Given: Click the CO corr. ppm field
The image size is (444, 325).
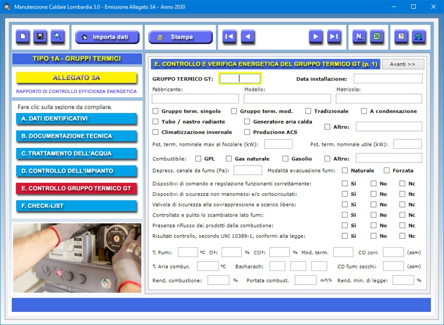Looking at the screenshot, I should [394, 252].
